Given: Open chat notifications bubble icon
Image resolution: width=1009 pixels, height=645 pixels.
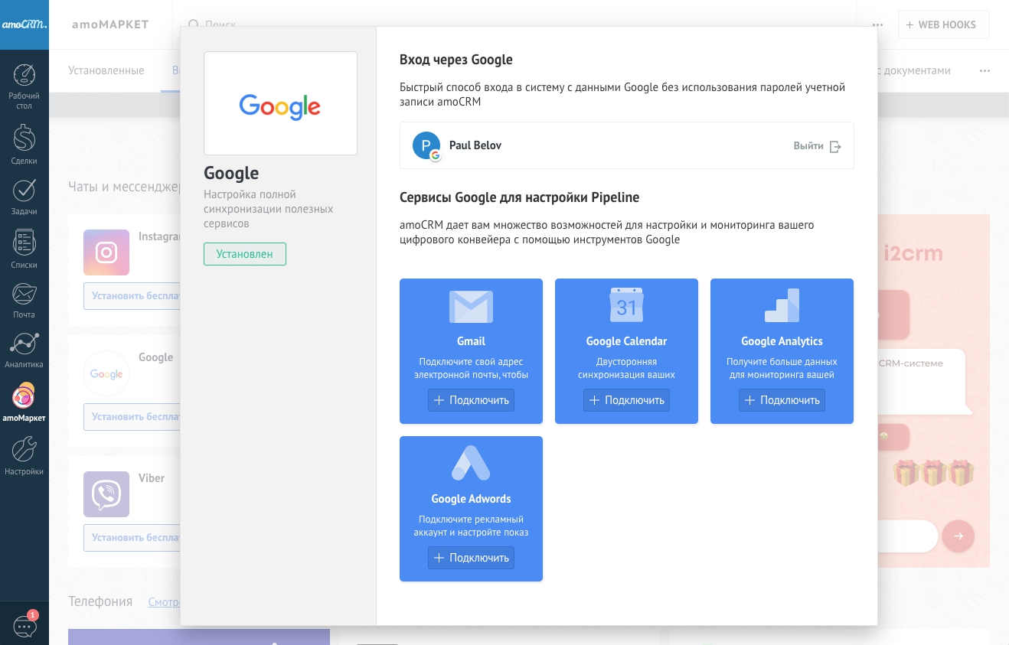Looking at the screenshot, I should [x=24, y=627].
